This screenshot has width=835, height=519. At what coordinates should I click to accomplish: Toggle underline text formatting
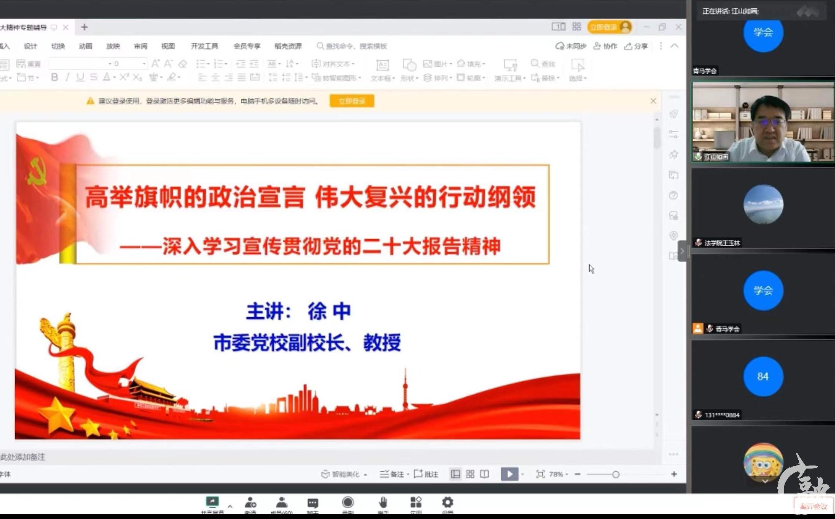click(x=80, y=78)
